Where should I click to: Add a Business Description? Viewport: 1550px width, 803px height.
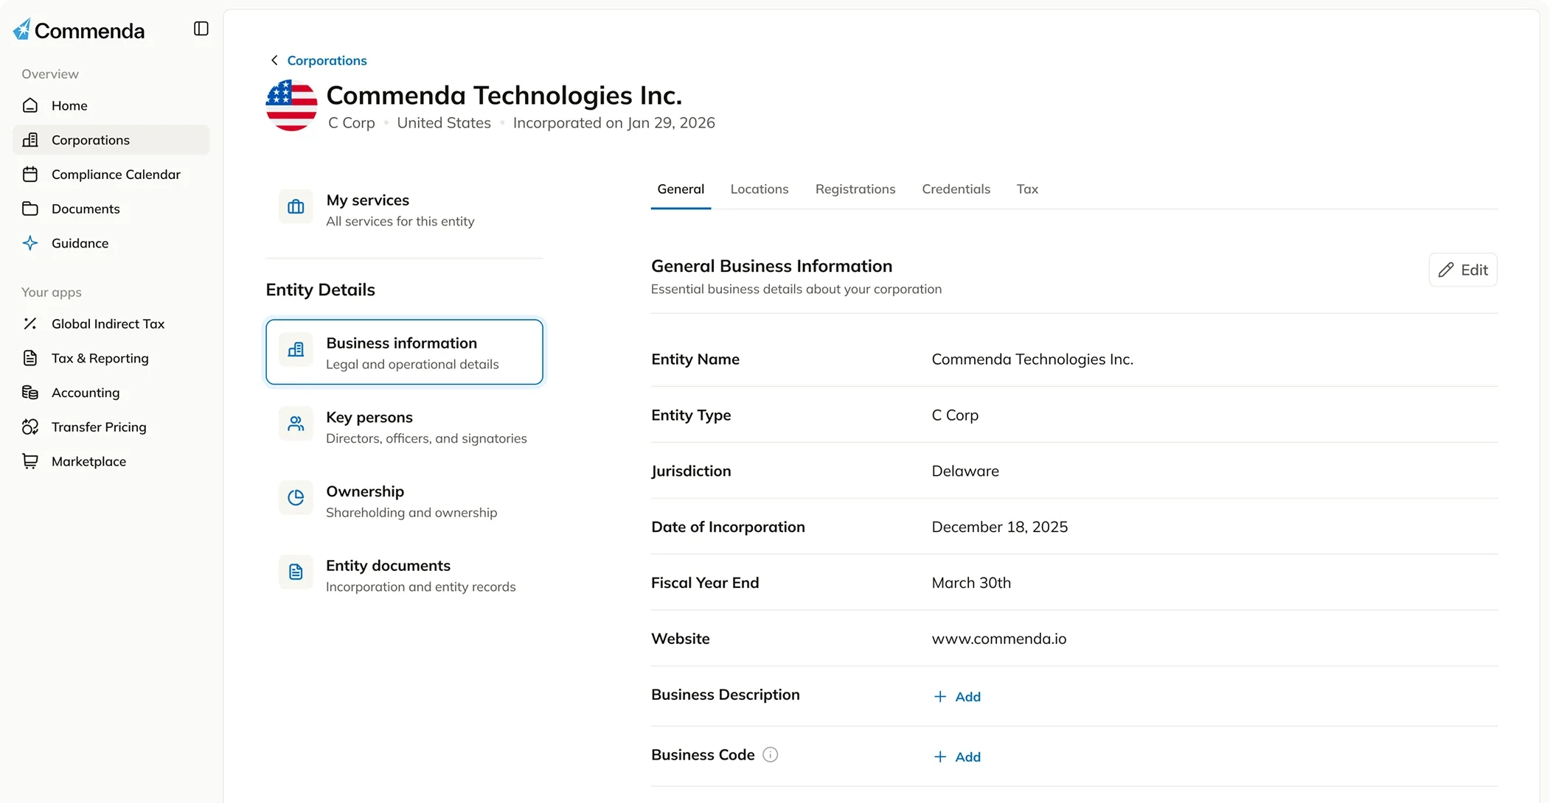tap(957, 696)
